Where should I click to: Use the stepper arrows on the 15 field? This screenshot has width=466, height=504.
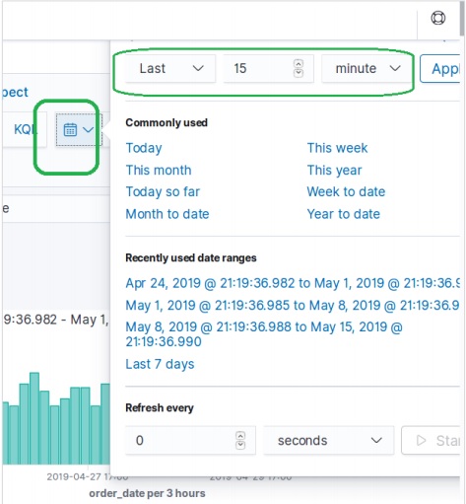pos(299,68)
